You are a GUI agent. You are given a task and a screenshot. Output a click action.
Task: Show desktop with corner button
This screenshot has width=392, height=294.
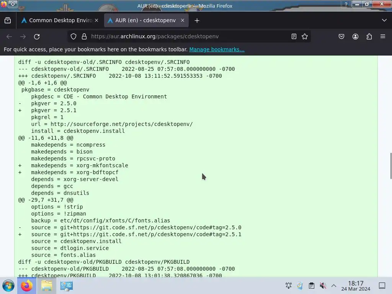coord(382,286)
